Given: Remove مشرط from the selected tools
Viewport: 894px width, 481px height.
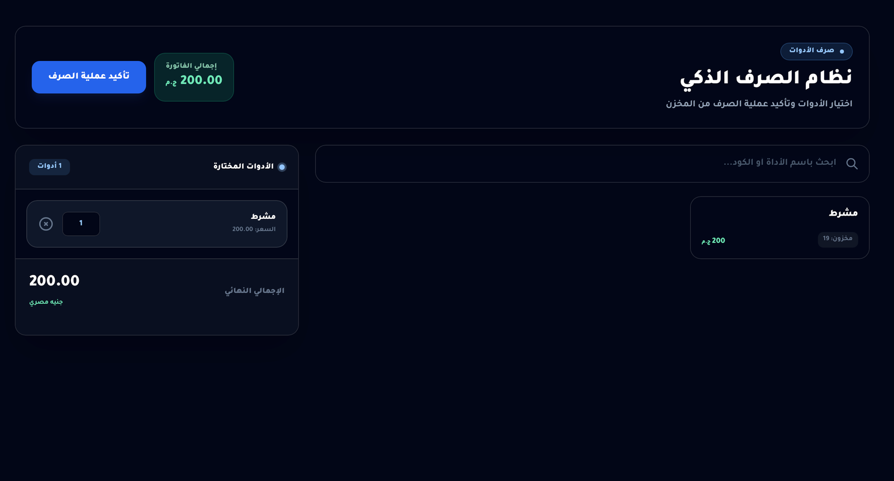Looking at the screenshot, I should pos(46,224).
